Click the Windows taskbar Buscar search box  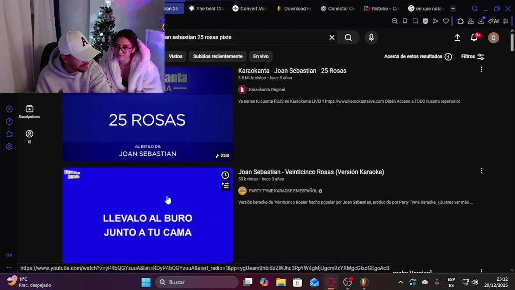[197, 282]
